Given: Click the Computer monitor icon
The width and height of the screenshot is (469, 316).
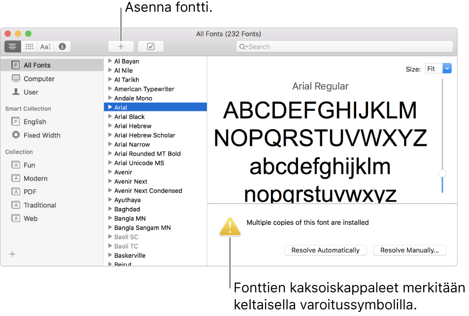Looking at the screenshot, I should tap(16, 78).
